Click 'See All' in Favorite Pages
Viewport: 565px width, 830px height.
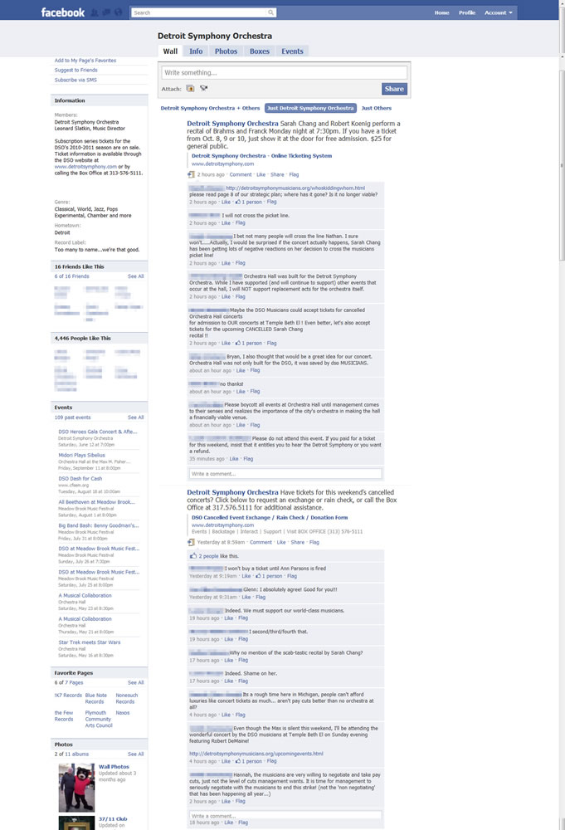click(135, 682)
